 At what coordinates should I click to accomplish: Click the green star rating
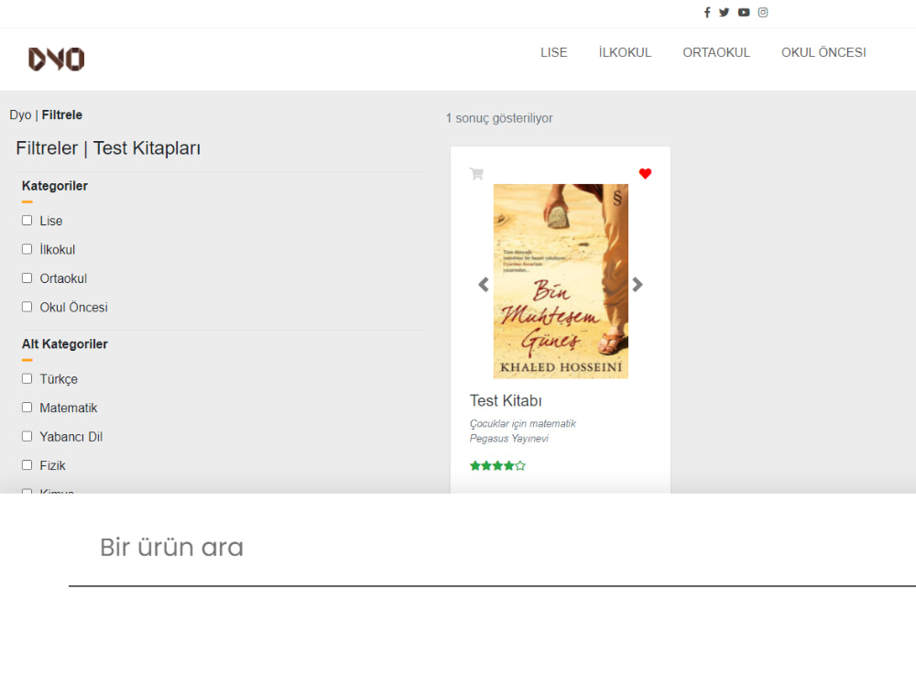point(497,465)
